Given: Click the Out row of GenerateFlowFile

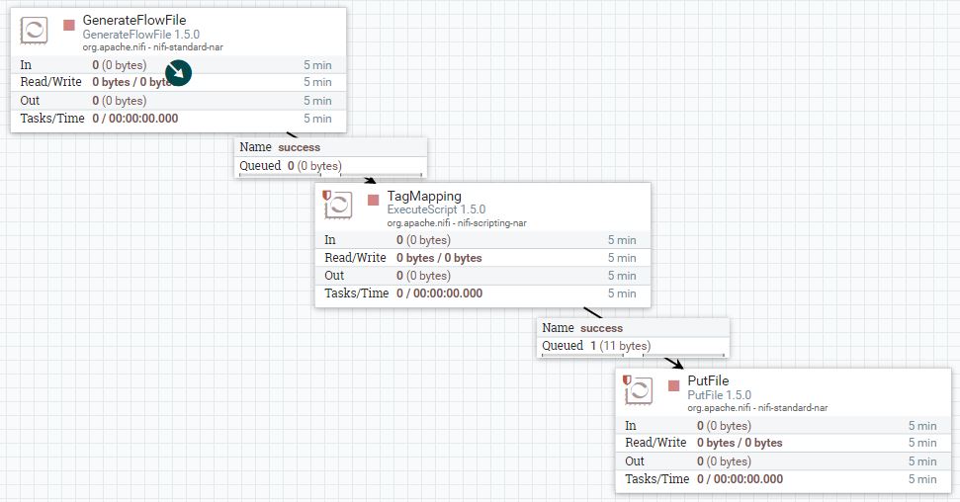Looking at the screenshot, I should pos(178,101).
